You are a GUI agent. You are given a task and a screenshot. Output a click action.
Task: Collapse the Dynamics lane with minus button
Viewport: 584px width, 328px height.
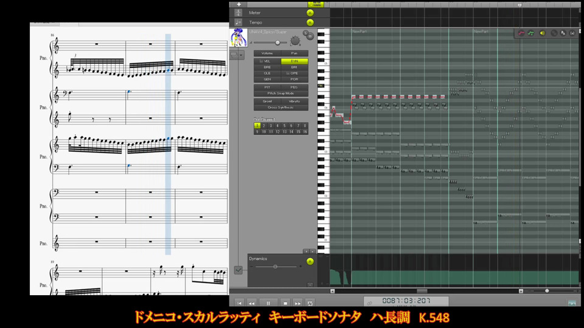[x=310, y=284]
